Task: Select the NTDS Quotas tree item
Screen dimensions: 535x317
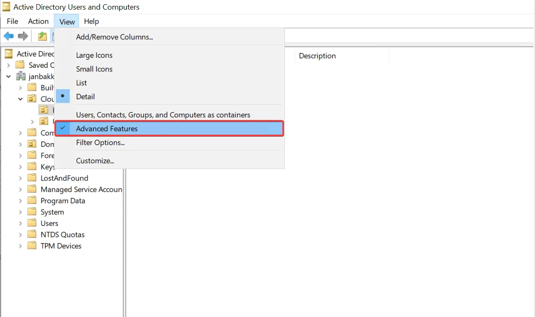Action: [62, 235]
